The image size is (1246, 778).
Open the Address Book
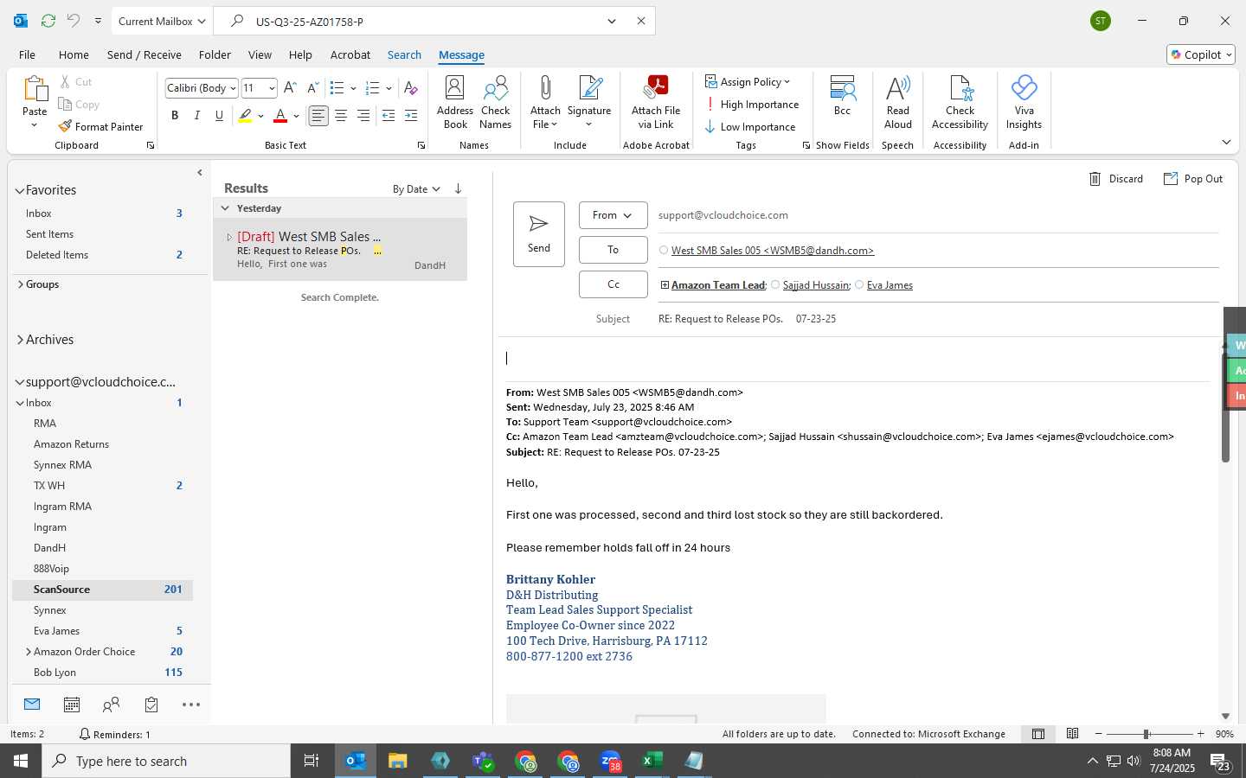coord(455,102)
